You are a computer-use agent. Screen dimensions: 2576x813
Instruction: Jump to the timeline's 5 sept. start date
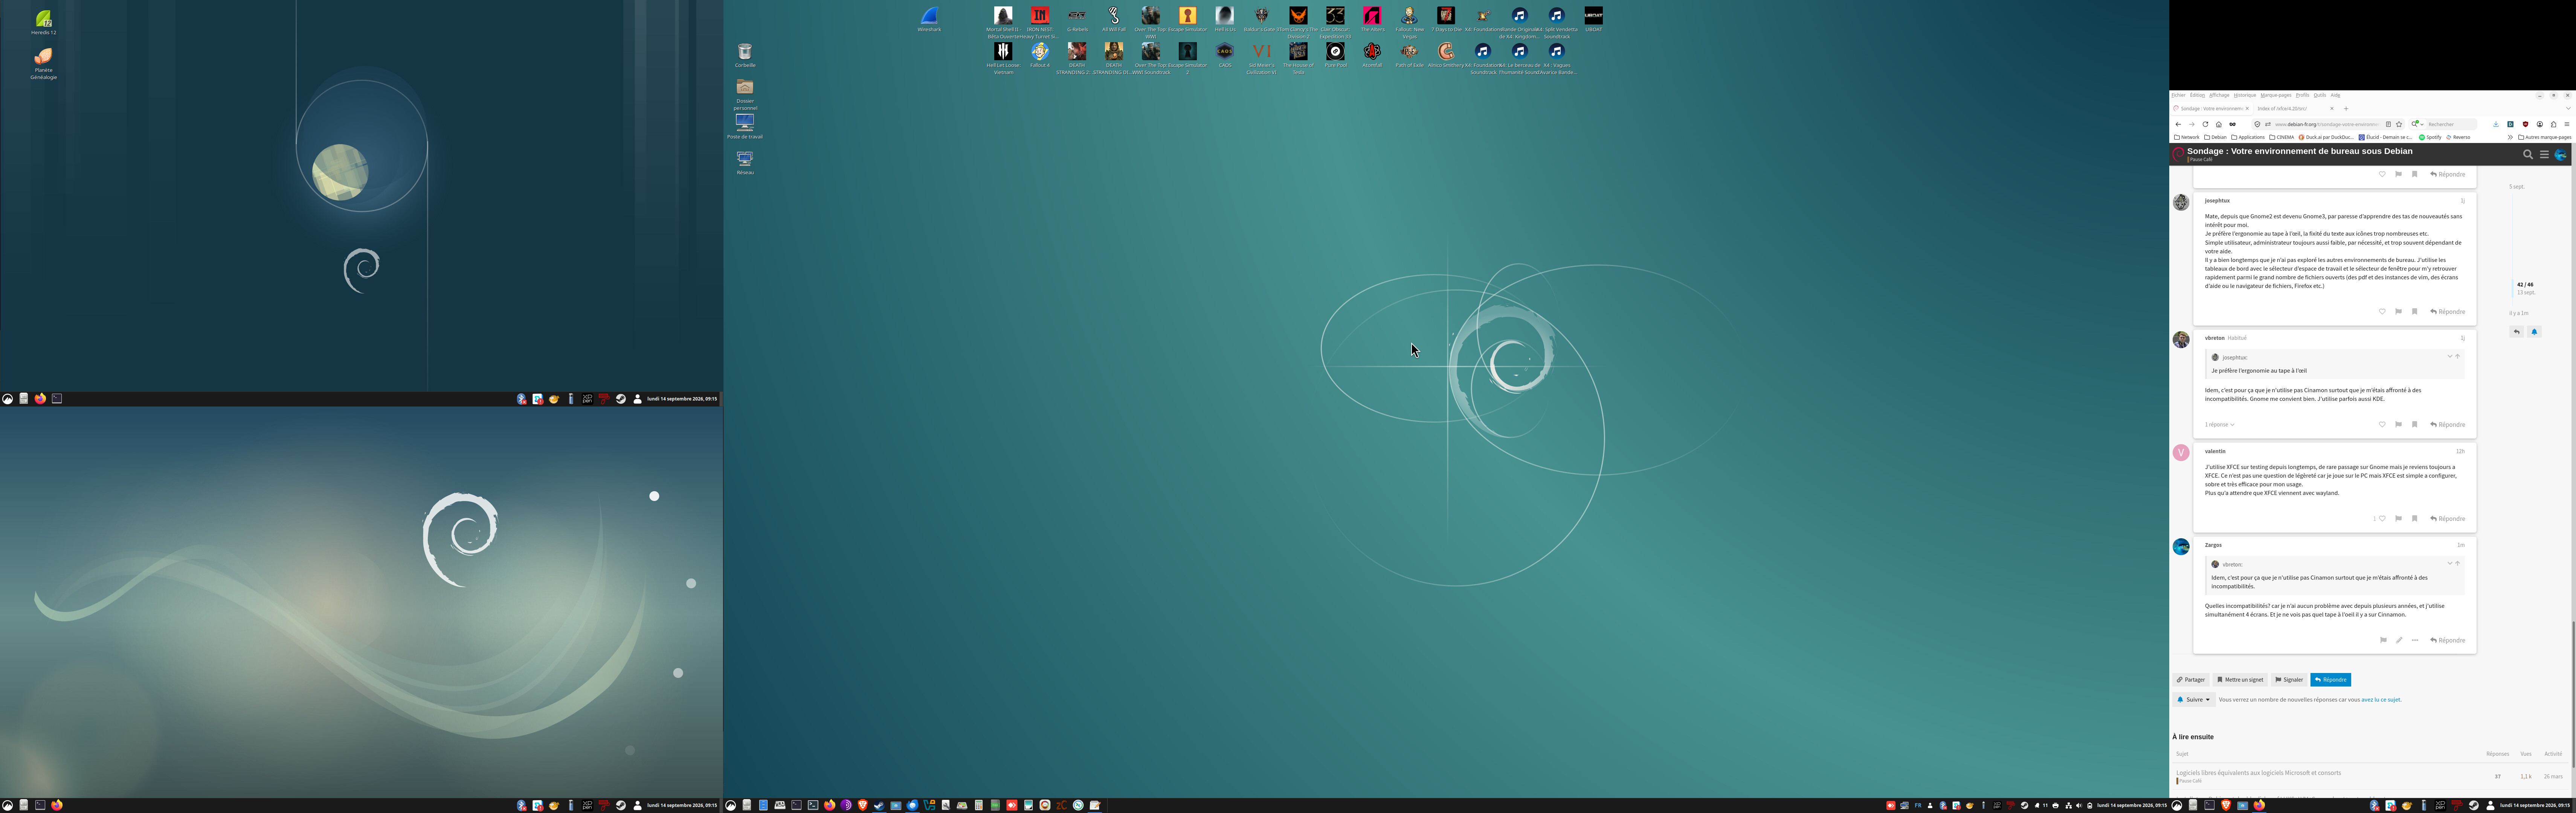(2516, 187)
